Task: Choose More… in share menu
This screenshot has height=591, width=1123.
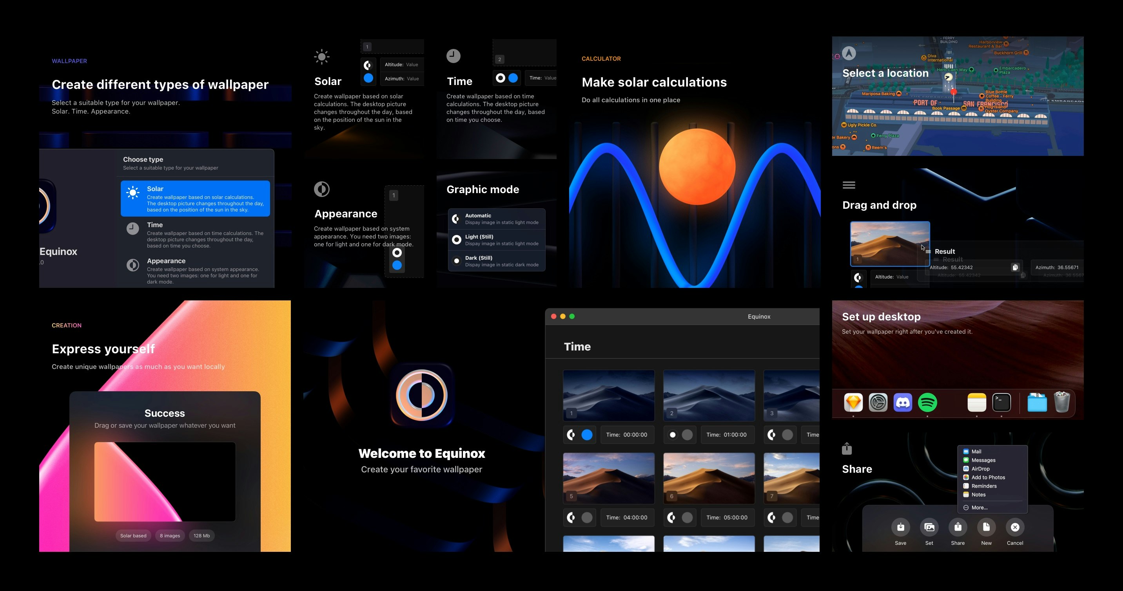Action: click(x=979, y=508)
